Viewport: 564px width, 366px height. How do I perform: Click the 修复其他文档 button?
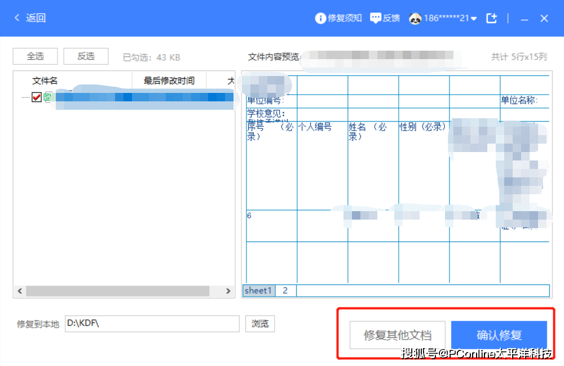coord(398,336)
